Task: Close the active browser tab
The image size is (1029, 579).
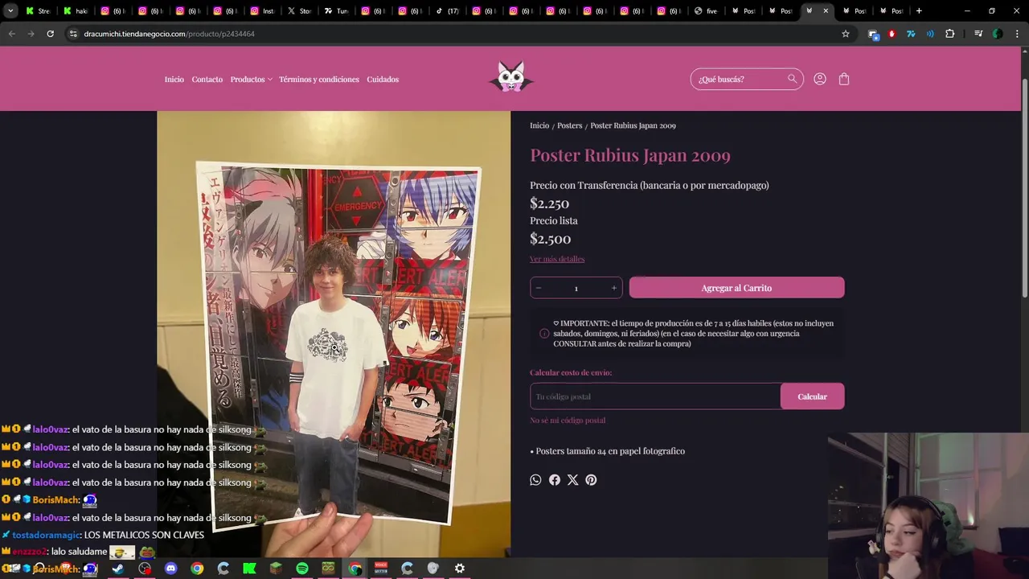Action: point(826,11)
